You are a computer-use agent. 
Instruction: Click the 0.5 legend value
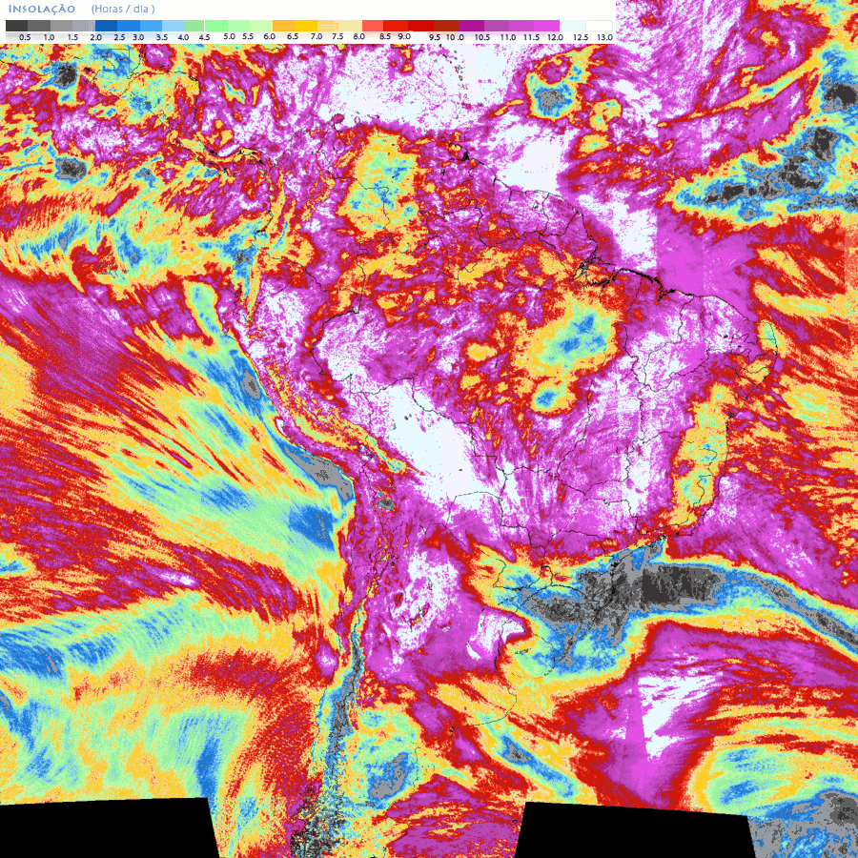pyautogui.click(x=25, y=37)
